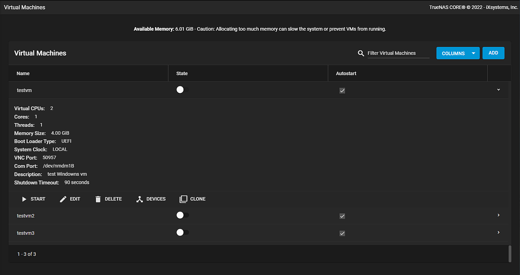
Task: Expand the testvm3 row chevron
Action: click(498, 232)
